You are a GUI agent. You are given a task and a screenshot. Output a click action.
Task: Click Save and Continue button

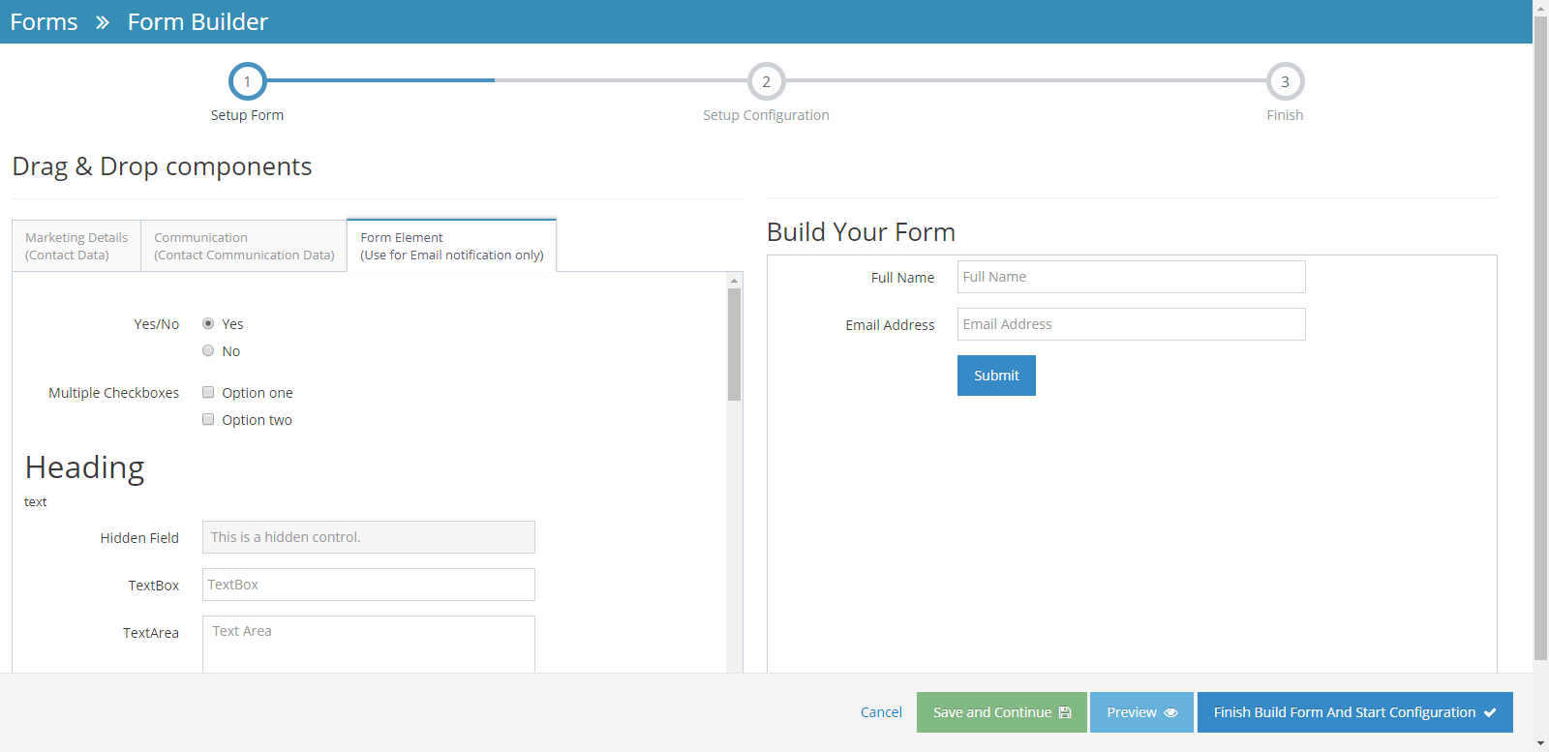pyautogui.click(x=1001, y=712)
